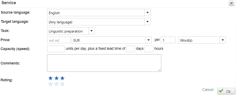Screen dimensions: 236x98
Task: Expand the Task dropdown arrow
Action: [91, 31]
